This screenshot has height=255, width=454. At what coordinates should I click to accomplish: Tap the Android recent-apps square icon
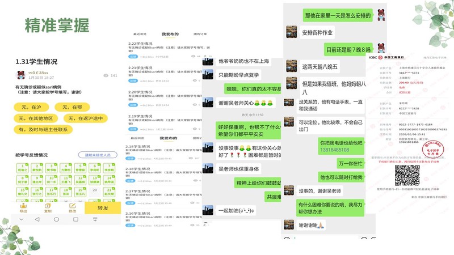(76, 219)
